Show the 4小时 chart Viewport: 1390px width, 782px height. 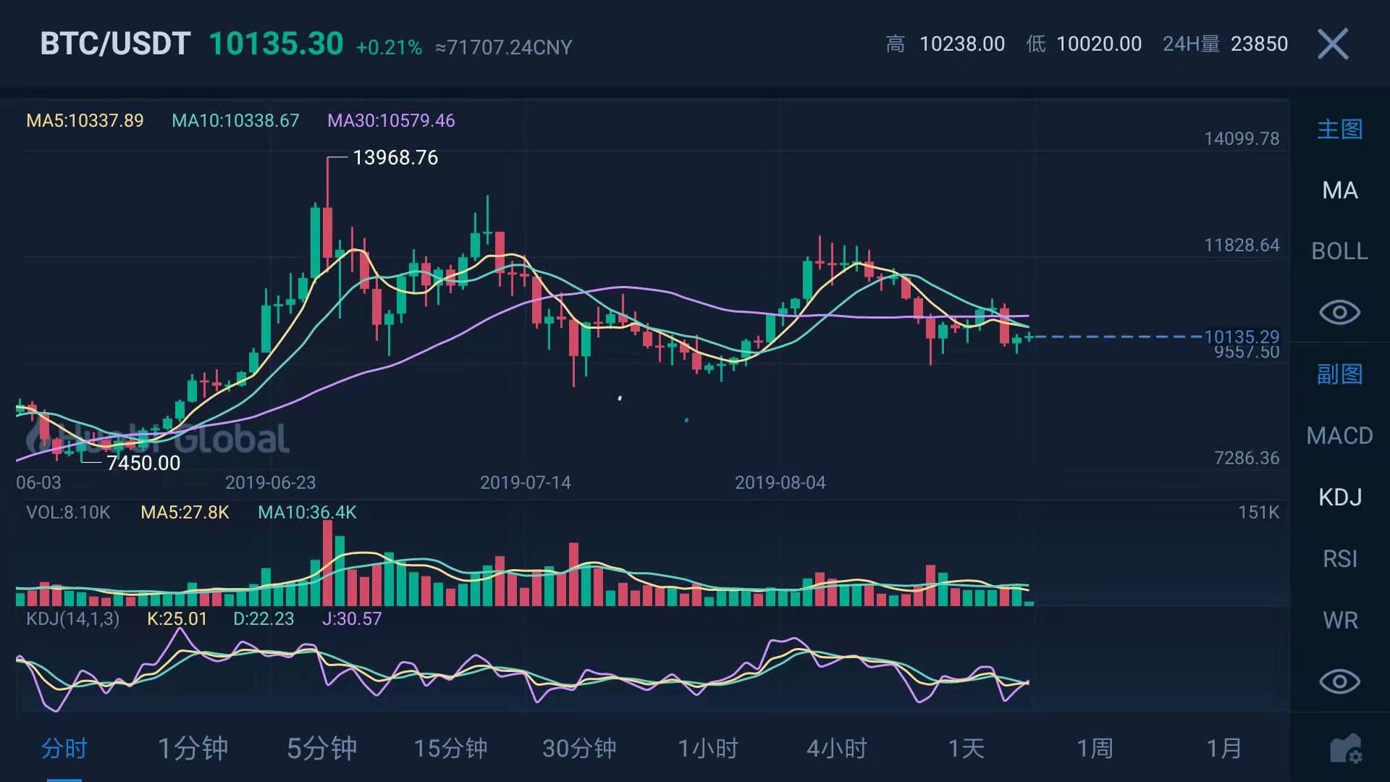(x=837, y=749)
